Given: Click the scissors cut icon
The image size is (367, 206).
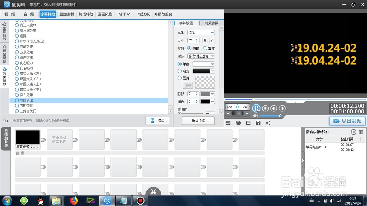Looking at the screenshot, I should pos(153,192).
